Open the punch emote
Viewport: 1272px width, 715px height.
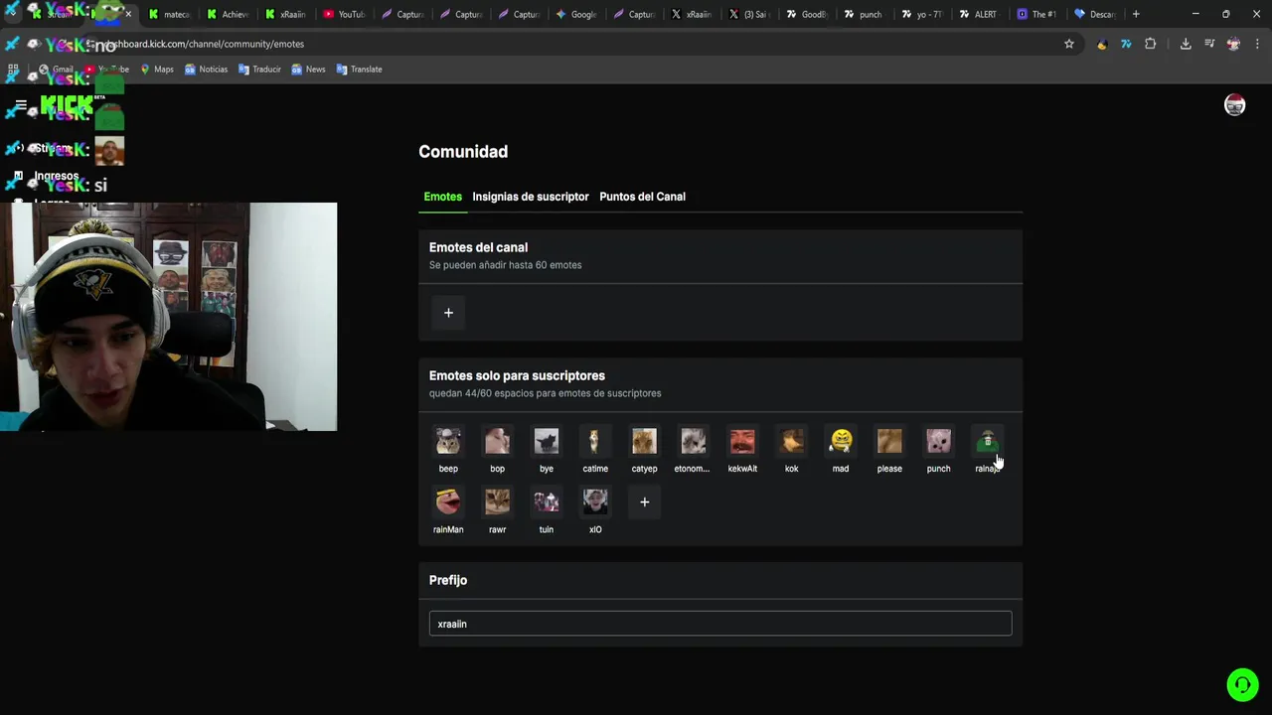(938, 441)
